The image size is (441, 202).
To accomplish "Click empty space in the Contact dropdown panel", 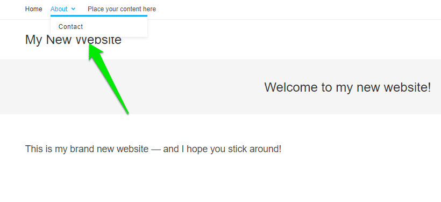I will tap(118, 27).
